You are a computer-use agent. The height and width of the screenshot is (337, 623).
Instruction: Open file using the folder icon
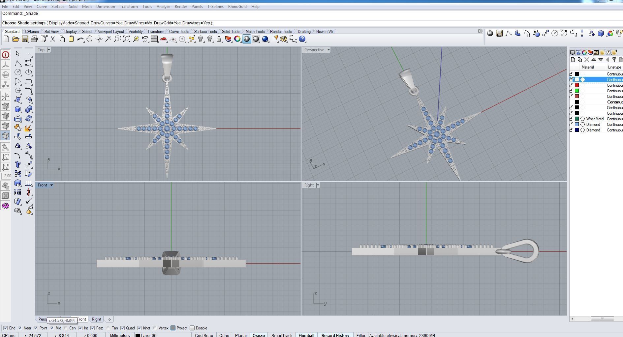pyautogui.click(x=16, y=39)
